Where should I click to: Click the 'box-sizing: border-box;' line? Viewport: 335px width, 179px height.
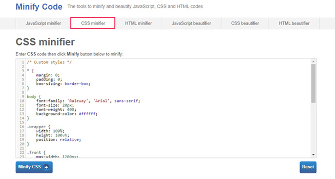[63, 84]
